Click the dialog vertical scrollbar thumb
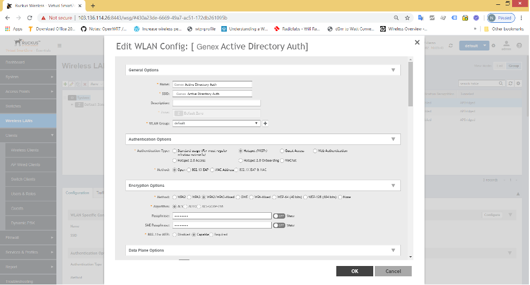Image resolution: width=530 pixels, height=285 pixels. point(410,84)
